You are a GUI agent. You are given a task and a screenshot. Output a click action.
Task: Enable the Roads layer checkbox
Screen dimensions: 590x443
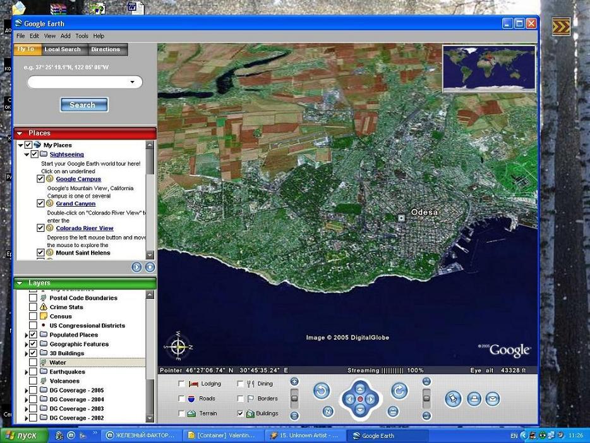click(x=182, y=399)
